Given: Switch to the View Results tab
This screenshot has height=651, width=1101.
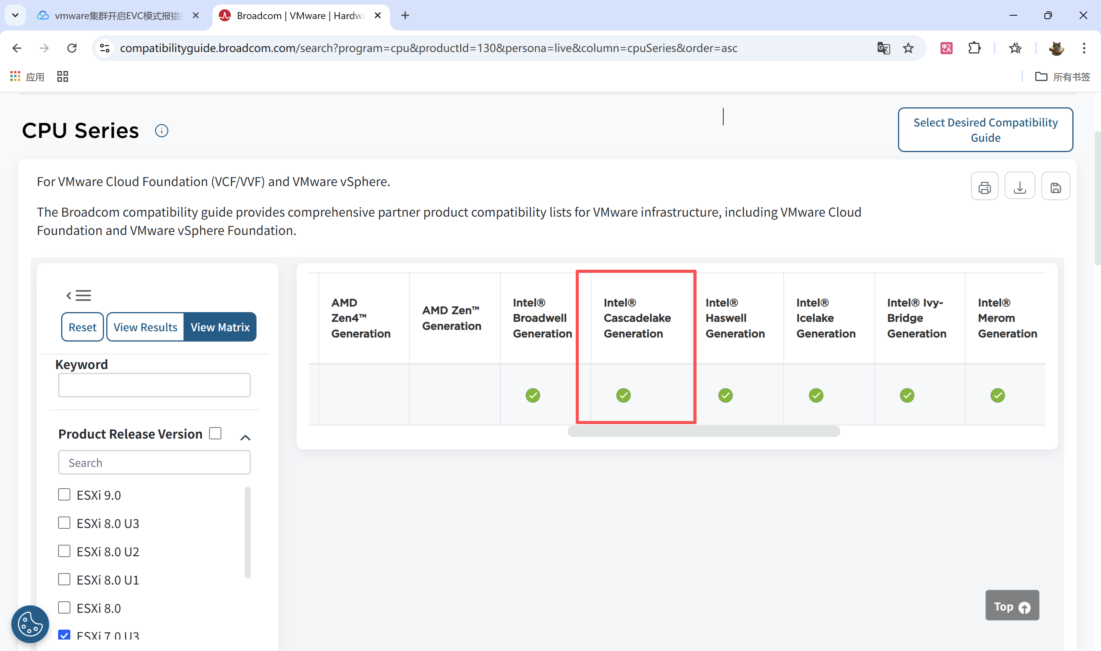Looking at the screenshot, I should (145, 327).
